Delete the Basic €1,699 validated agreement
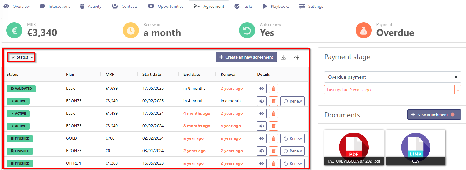The height and width of the screenshot is (170, 466). pyautogui.click(x=274, y=89)
